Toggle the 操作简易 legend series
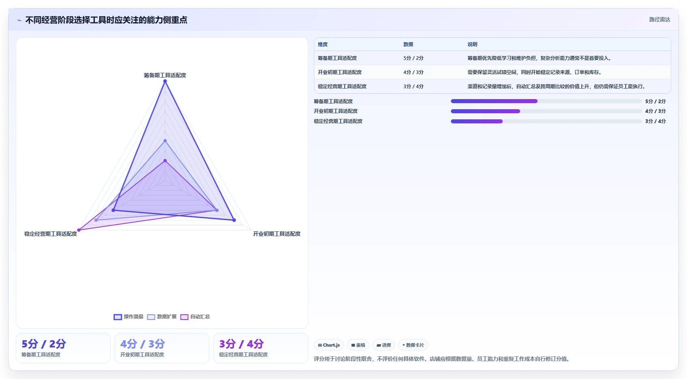Image resolution: width=687 pixels, height=379 pixels. 128,317
